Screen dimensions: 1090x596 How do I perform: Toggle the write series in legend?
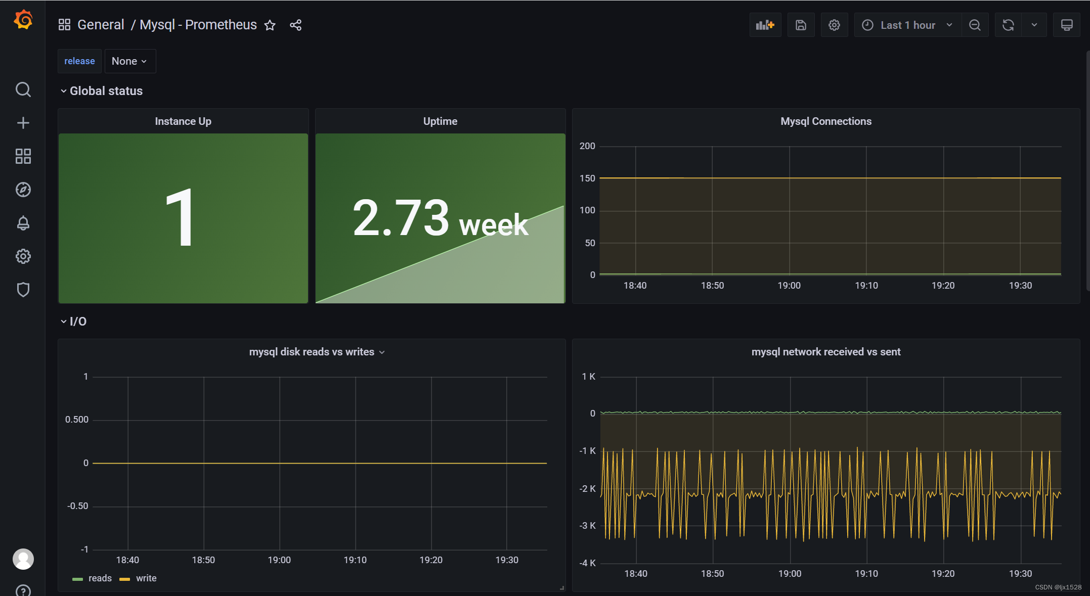coord(146,578)
